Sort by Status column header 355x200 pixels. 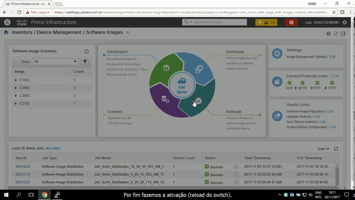point(221,158)
